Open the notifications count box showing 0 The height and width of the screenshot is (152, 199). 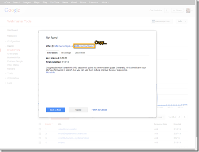coord(167,10)
